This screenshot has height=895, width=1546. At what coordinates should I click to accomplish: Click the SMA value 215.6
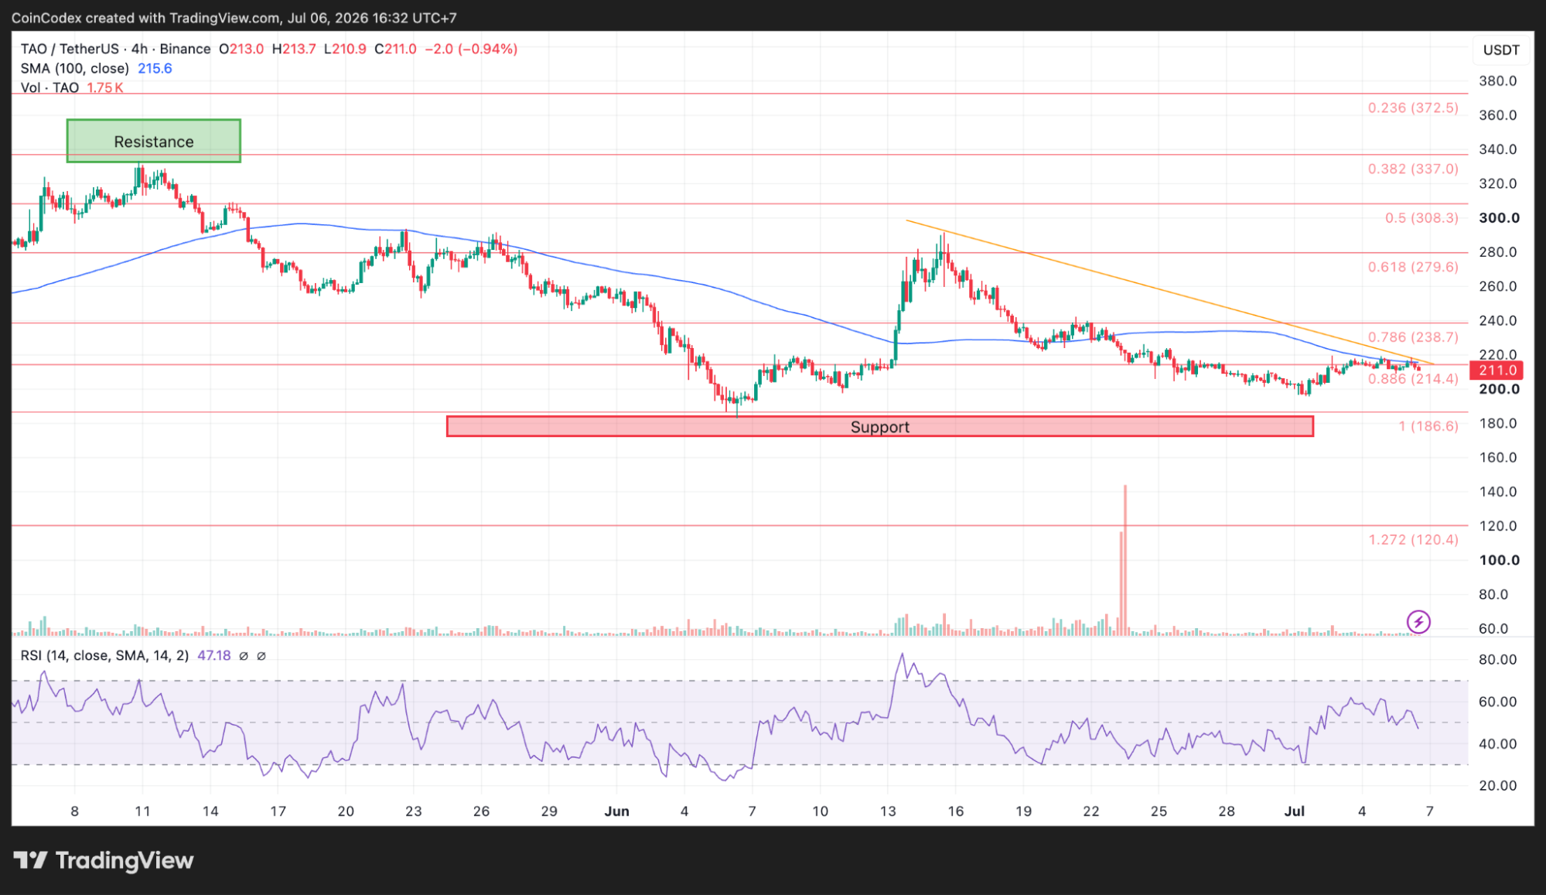point(155,68)
